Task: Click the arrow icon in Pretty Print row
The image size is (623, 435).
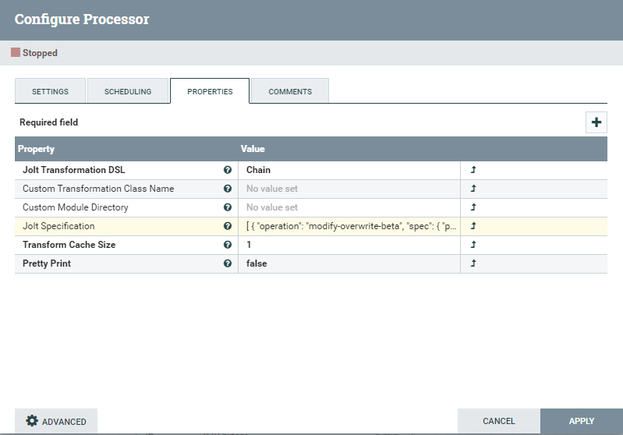Action: (473, 263)
